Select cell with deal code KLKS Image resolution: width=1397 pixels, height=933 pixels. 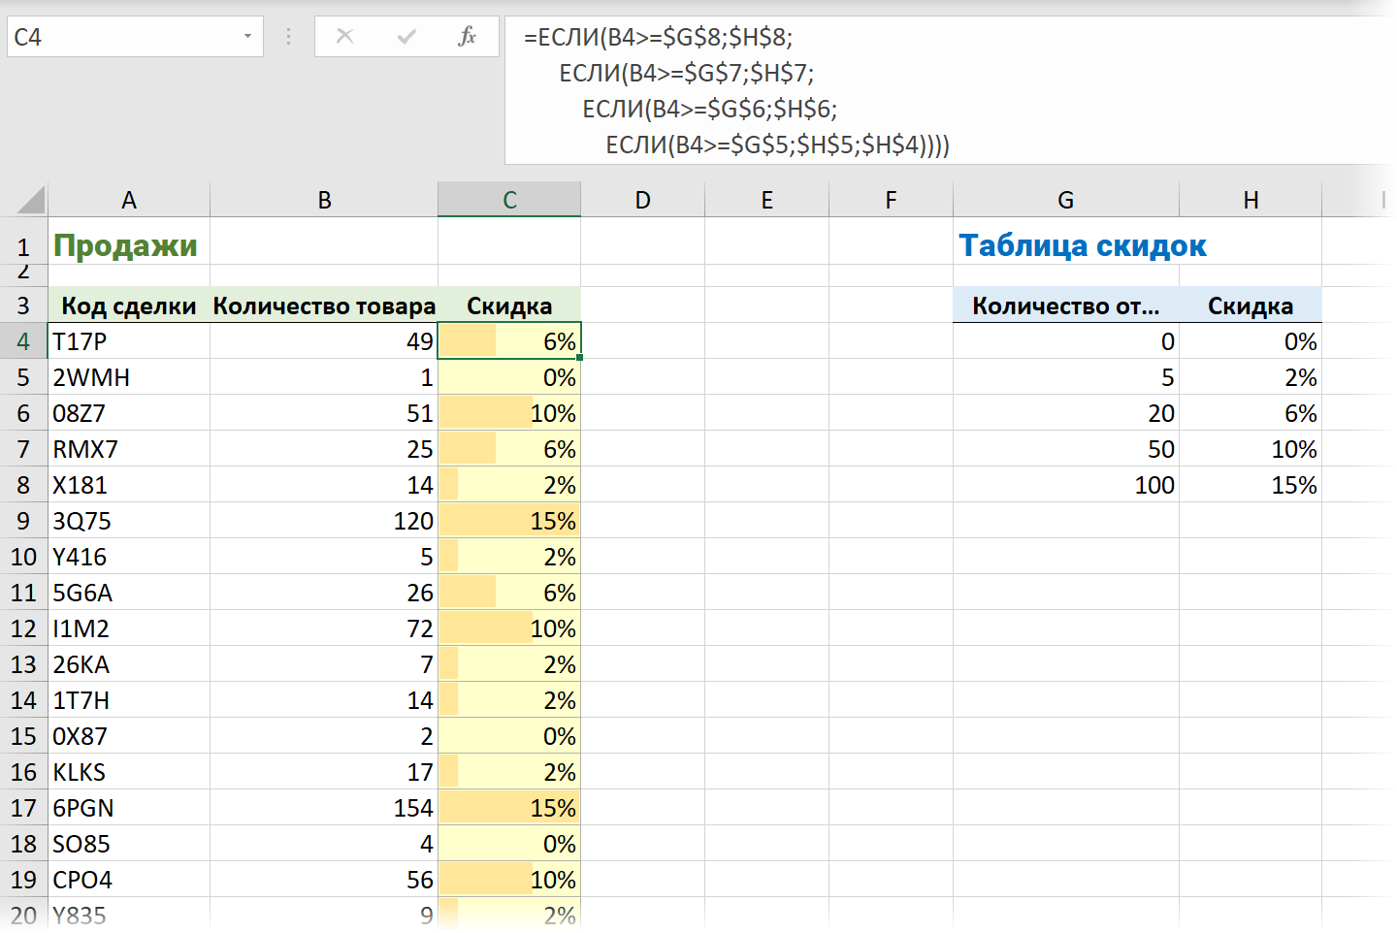click(129, 772)
